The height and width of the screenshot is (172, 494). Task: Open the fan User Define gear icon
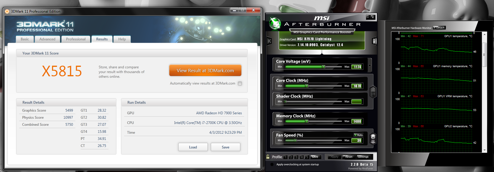point(373,138)
